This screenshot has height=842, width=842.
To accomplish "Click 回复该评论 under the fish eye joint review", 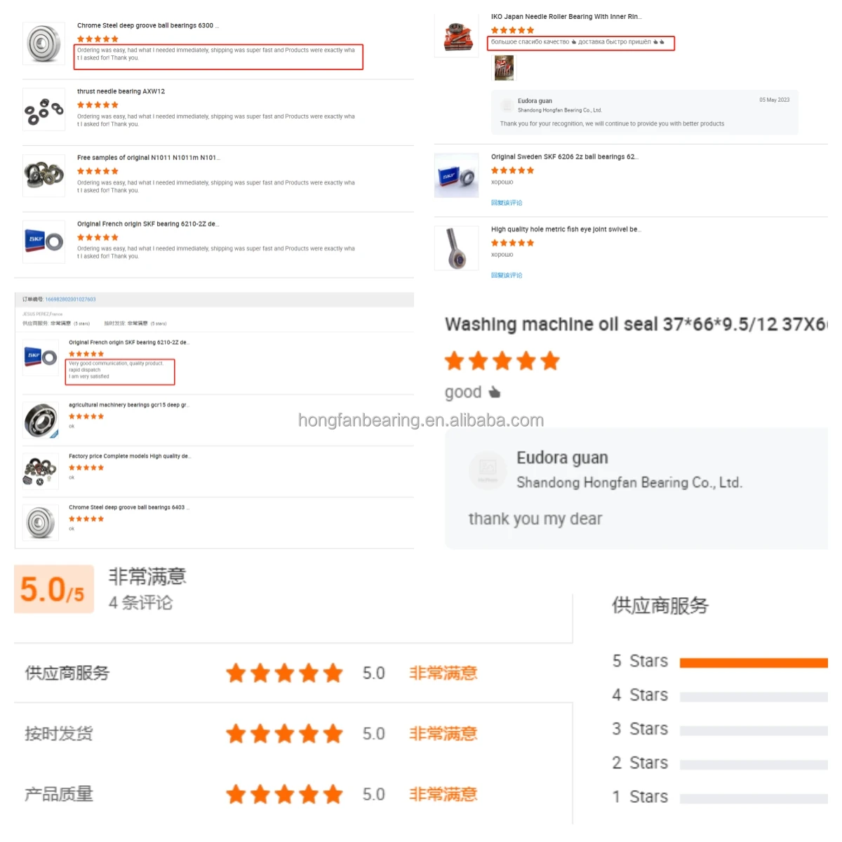I will [507, 275].
